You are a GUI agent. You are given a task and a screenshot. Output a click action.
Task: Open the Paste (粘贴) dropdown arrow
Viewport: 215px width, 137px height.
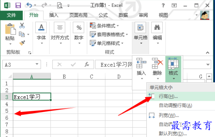click(10, 44)
